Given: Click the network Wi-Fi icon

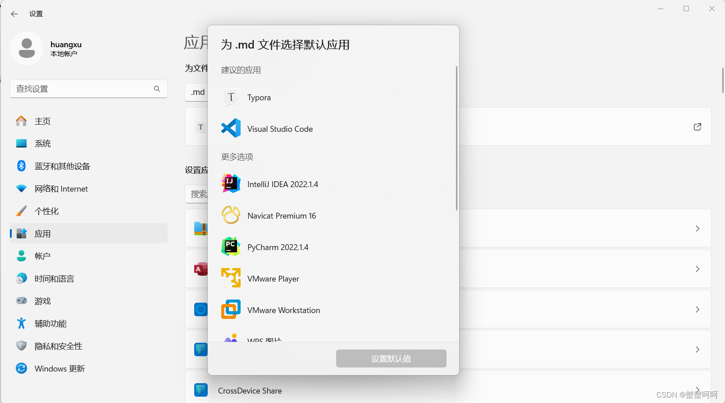Looking at the screenshot, I should tap(21, 188).
